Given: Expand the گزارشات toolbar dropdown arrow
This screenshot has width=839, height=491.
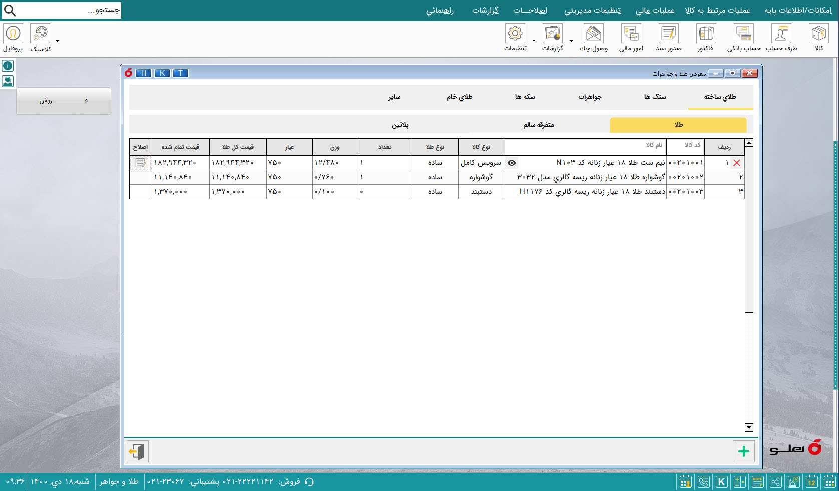Looking at the screenshot, I should click(571, 41).
